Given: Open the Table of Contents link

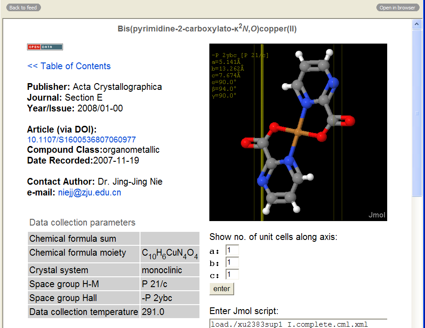Looking at the screenshot, I should [69, 66].
